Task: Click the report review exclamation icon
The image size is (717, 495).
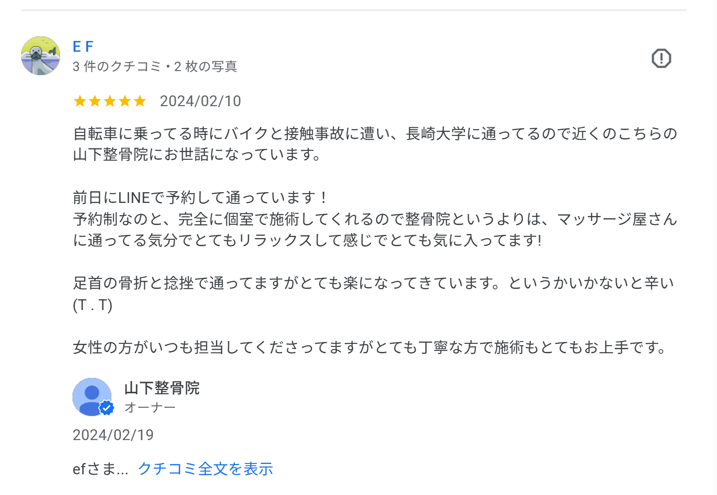Action: [x=661, y=58]
